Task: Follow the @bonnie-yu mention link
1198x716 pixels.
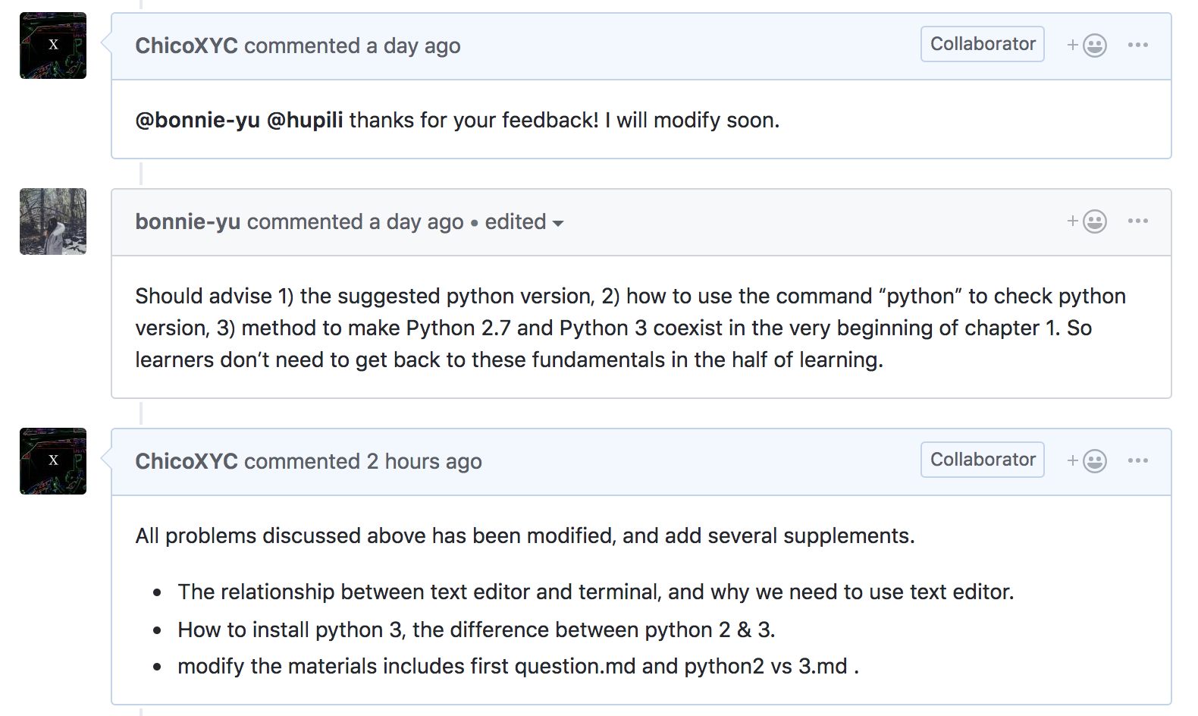Action: [x=197, y=120]
